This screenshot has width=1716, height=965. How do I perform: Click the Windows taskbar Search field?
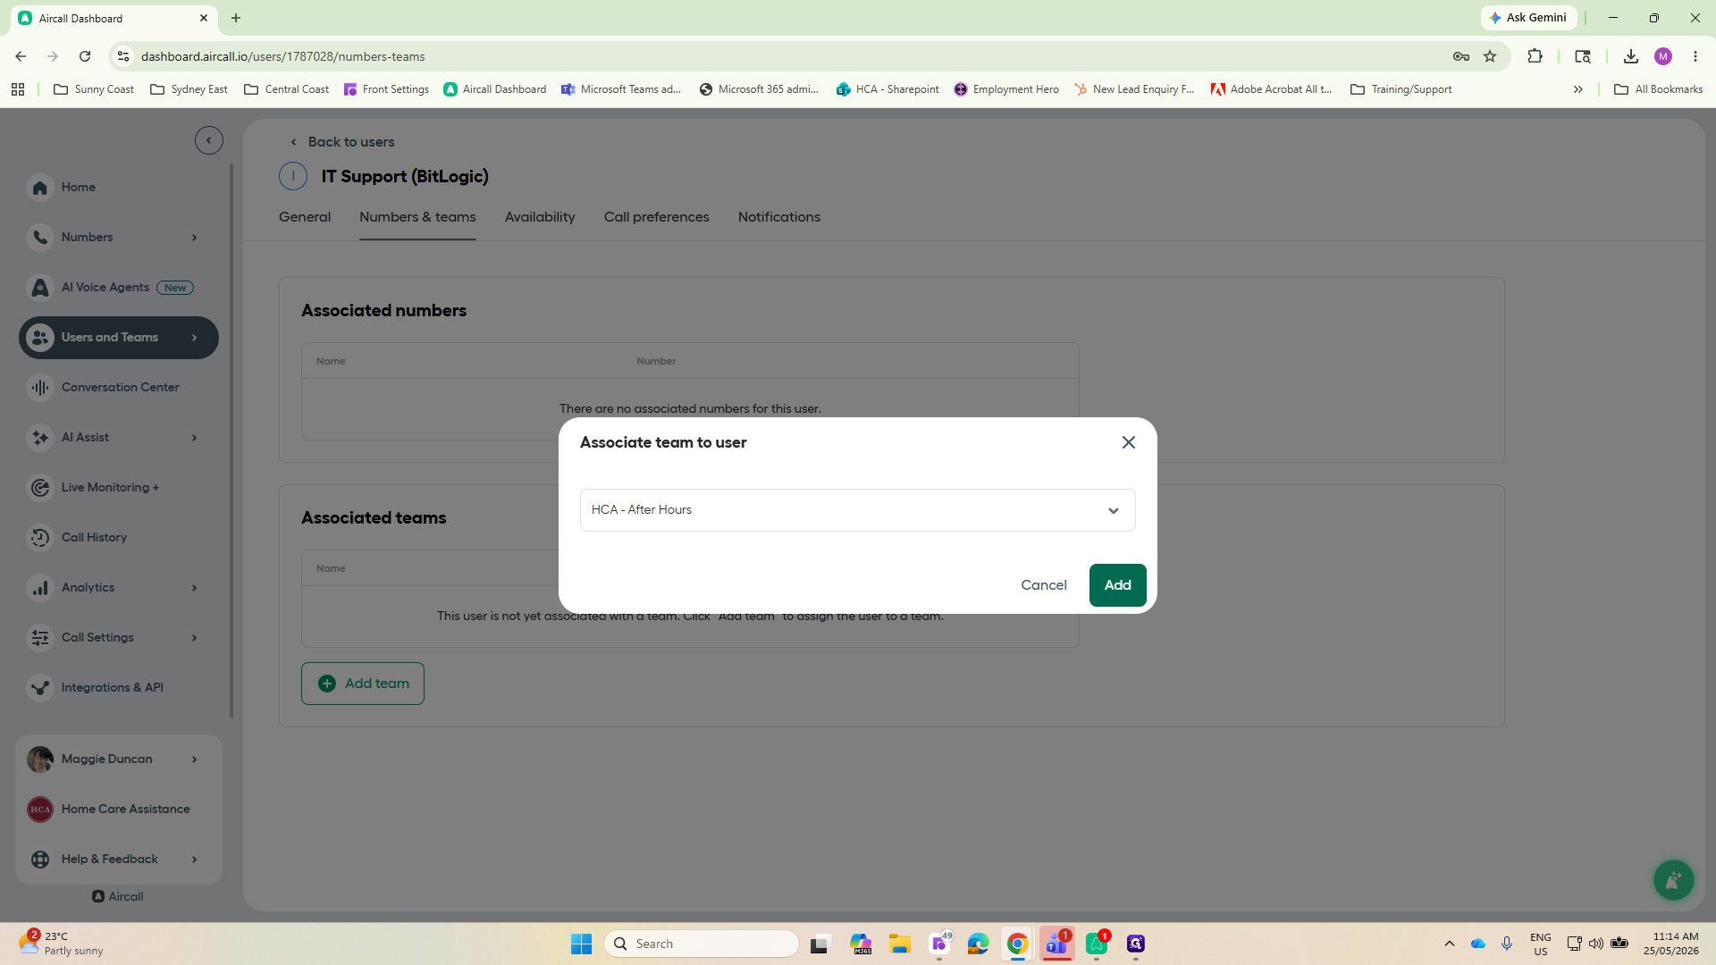[702, 944]
